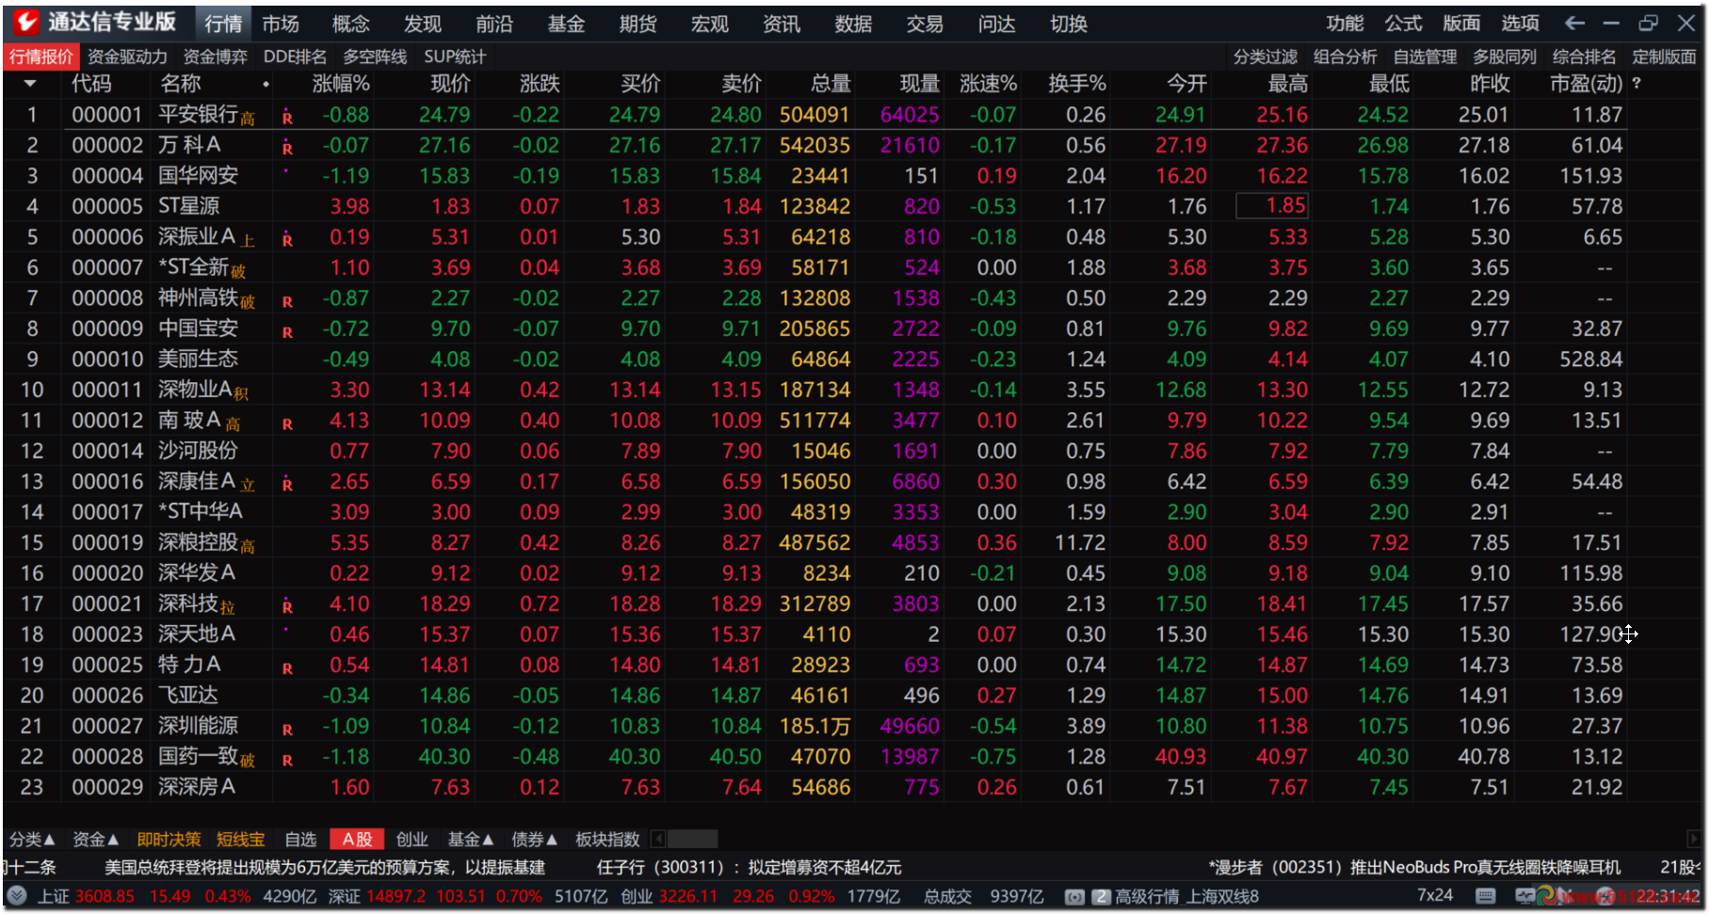Select stock code 000001 in first row

click(107, 115)
